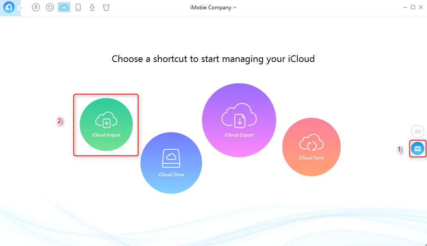Open the iTunes Library music icon
The height and width of the screenshot is (246, 427).
coord(36,7)
